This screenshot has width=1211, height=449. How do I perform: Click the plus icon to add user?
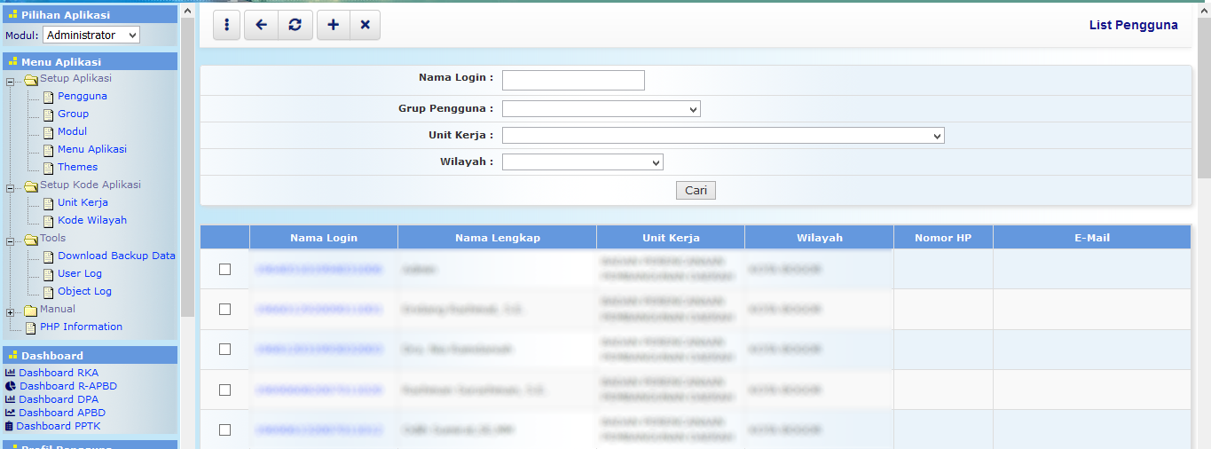tap(333, 25)
